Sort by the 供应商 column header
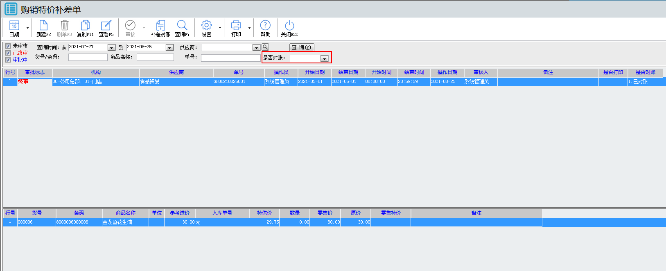 tap(176, 72)
